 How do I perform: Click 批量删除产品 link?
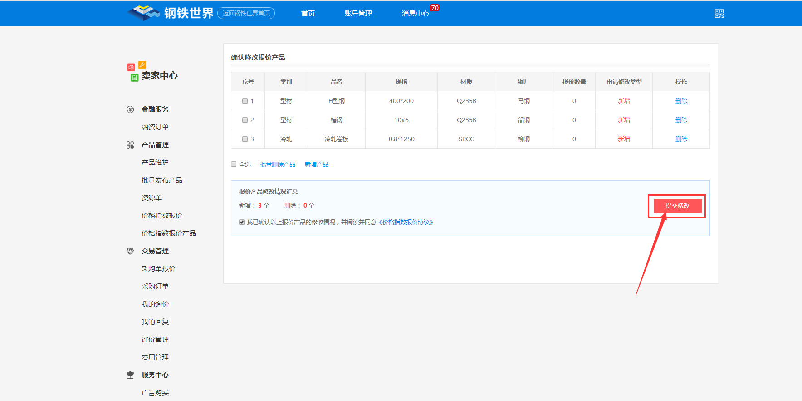[x=278, y=164]
